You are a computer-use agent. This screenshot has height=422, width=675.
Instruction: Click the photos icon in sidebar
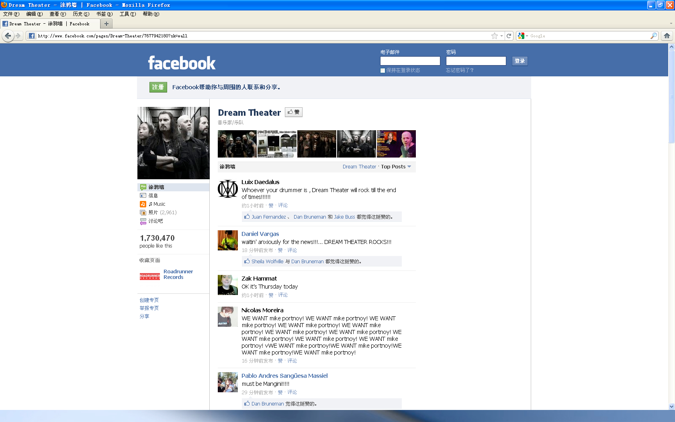tap(143, 213)
